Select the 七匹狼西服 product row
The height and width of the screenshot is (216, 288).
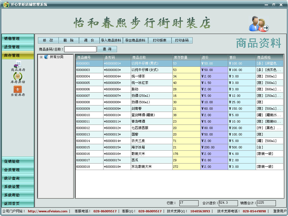[179, 128]
